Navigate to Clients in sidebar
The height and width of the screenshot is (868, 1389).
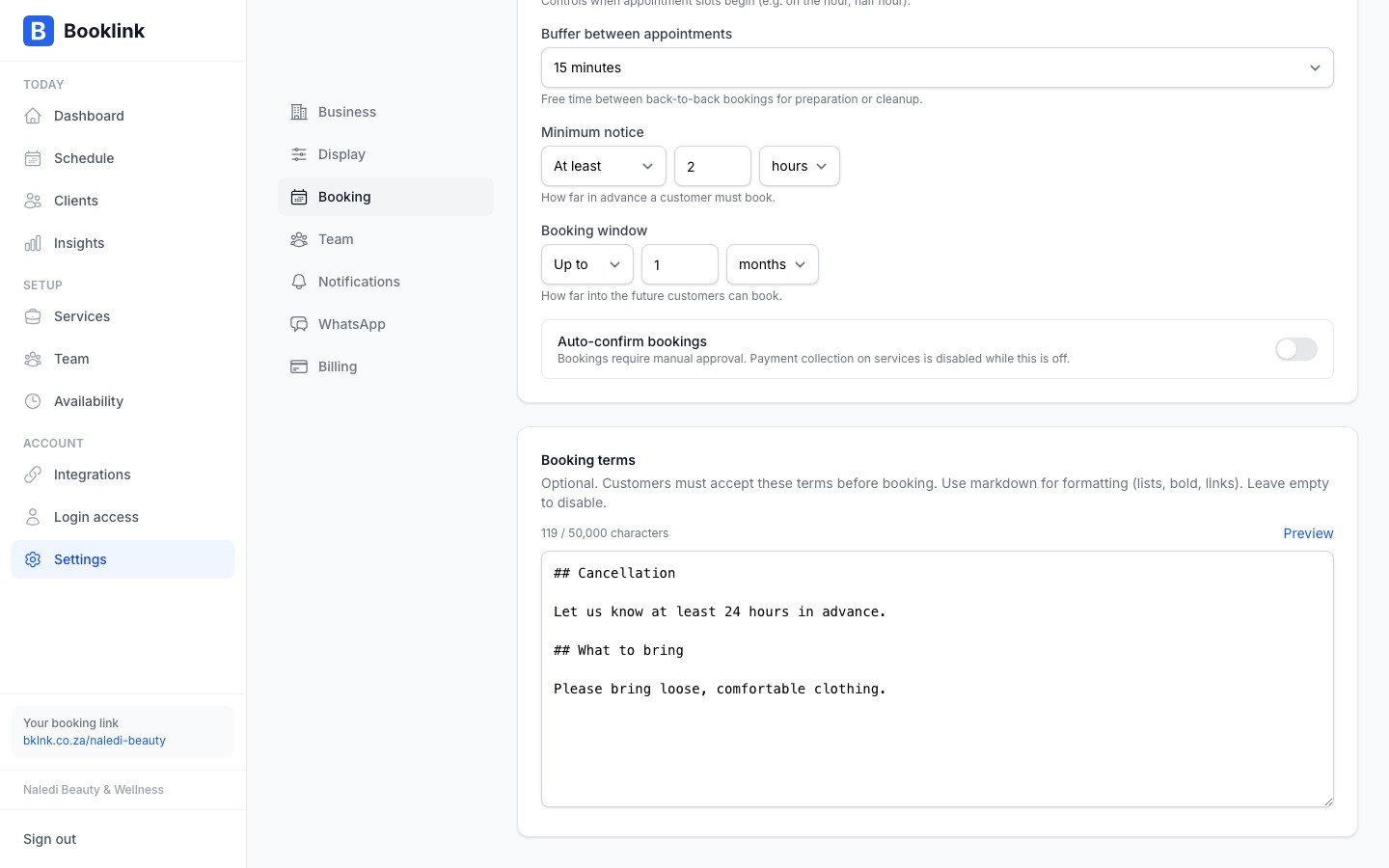pos(123,201)
